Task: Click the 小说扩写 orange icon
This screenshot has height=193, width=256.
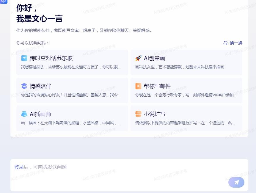Action: [x=138, y=114]
